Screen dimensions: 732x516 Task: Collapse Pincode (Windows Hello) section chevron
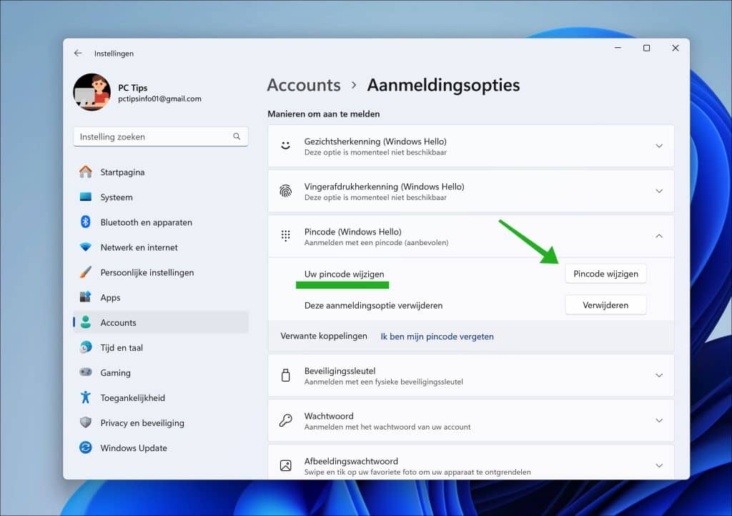[x=659, y=236]
